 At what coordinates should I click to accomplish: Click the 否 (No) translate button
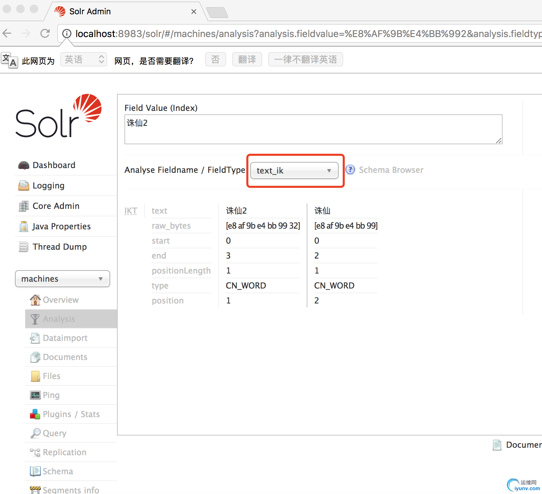(216, 60)
